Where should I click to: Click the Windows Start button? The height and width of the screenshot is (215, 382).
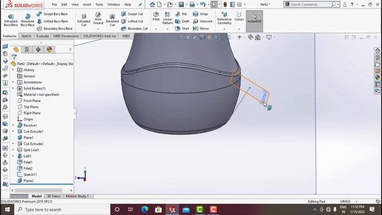[x=7, y=210]
